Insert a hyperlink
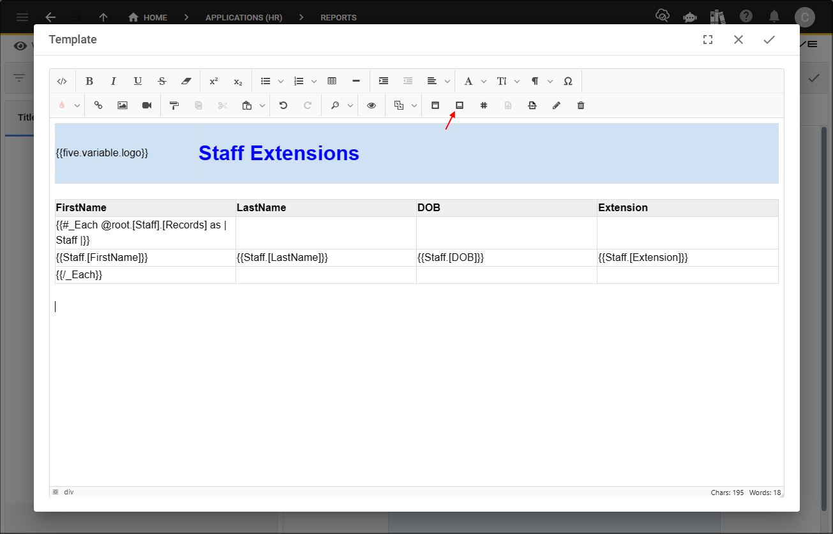 point(98,105)
